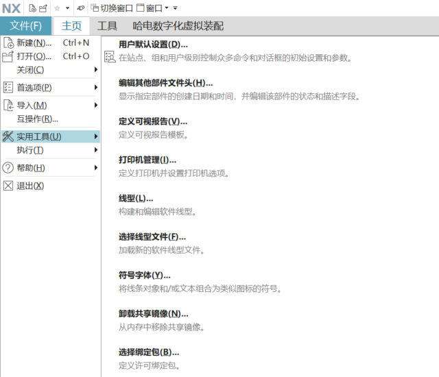Click the arrow on the 执行(T) row
This screenshot has height=377, width=439.
[x=96, y=150]
